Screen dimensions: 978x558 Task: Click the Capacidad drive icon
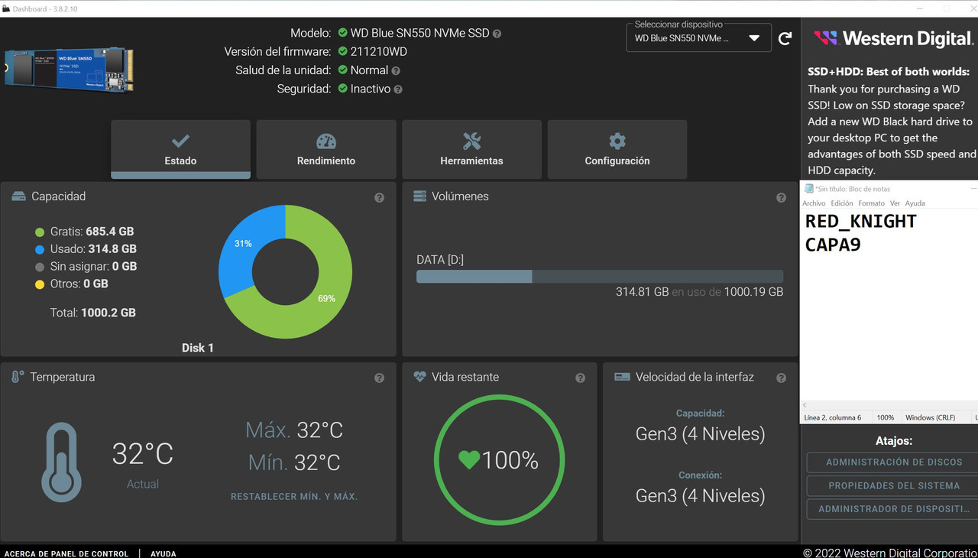19,196
